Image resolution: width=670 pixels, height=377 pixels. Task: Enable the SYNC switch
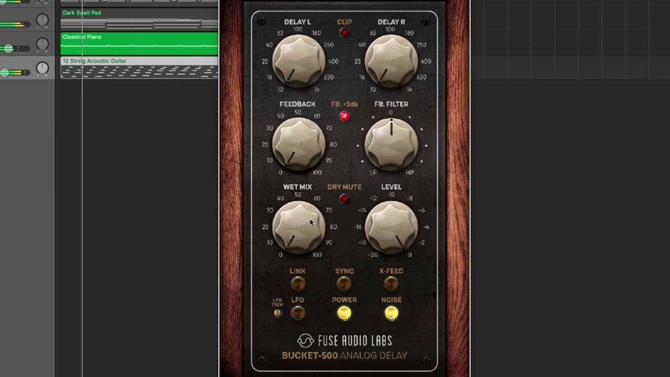(x=344, y=283)
